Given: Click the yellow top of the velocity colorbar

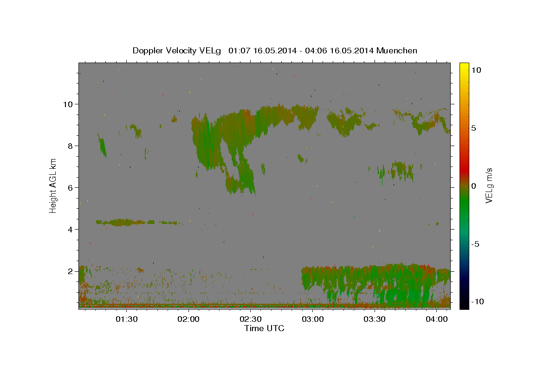Looking at the screenshot, I should click(x=464, y=70).
